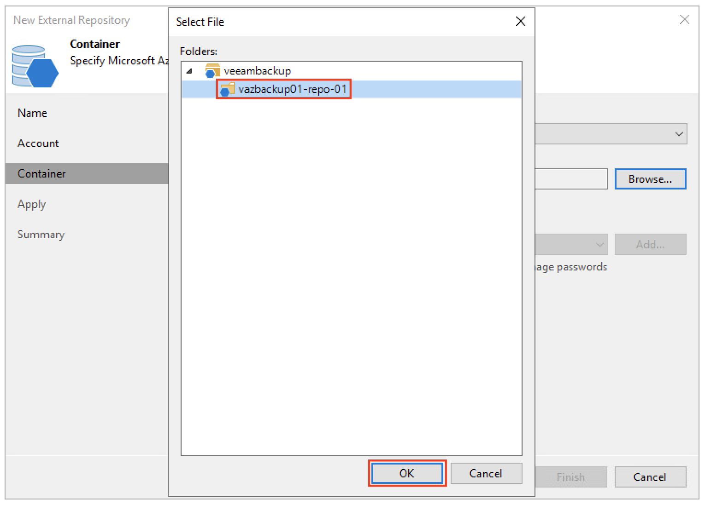Image resolution: width=705 pixels, height=505 pixels.
Task: Go to the Summary wizard step
Action: [x=41, y=235]
